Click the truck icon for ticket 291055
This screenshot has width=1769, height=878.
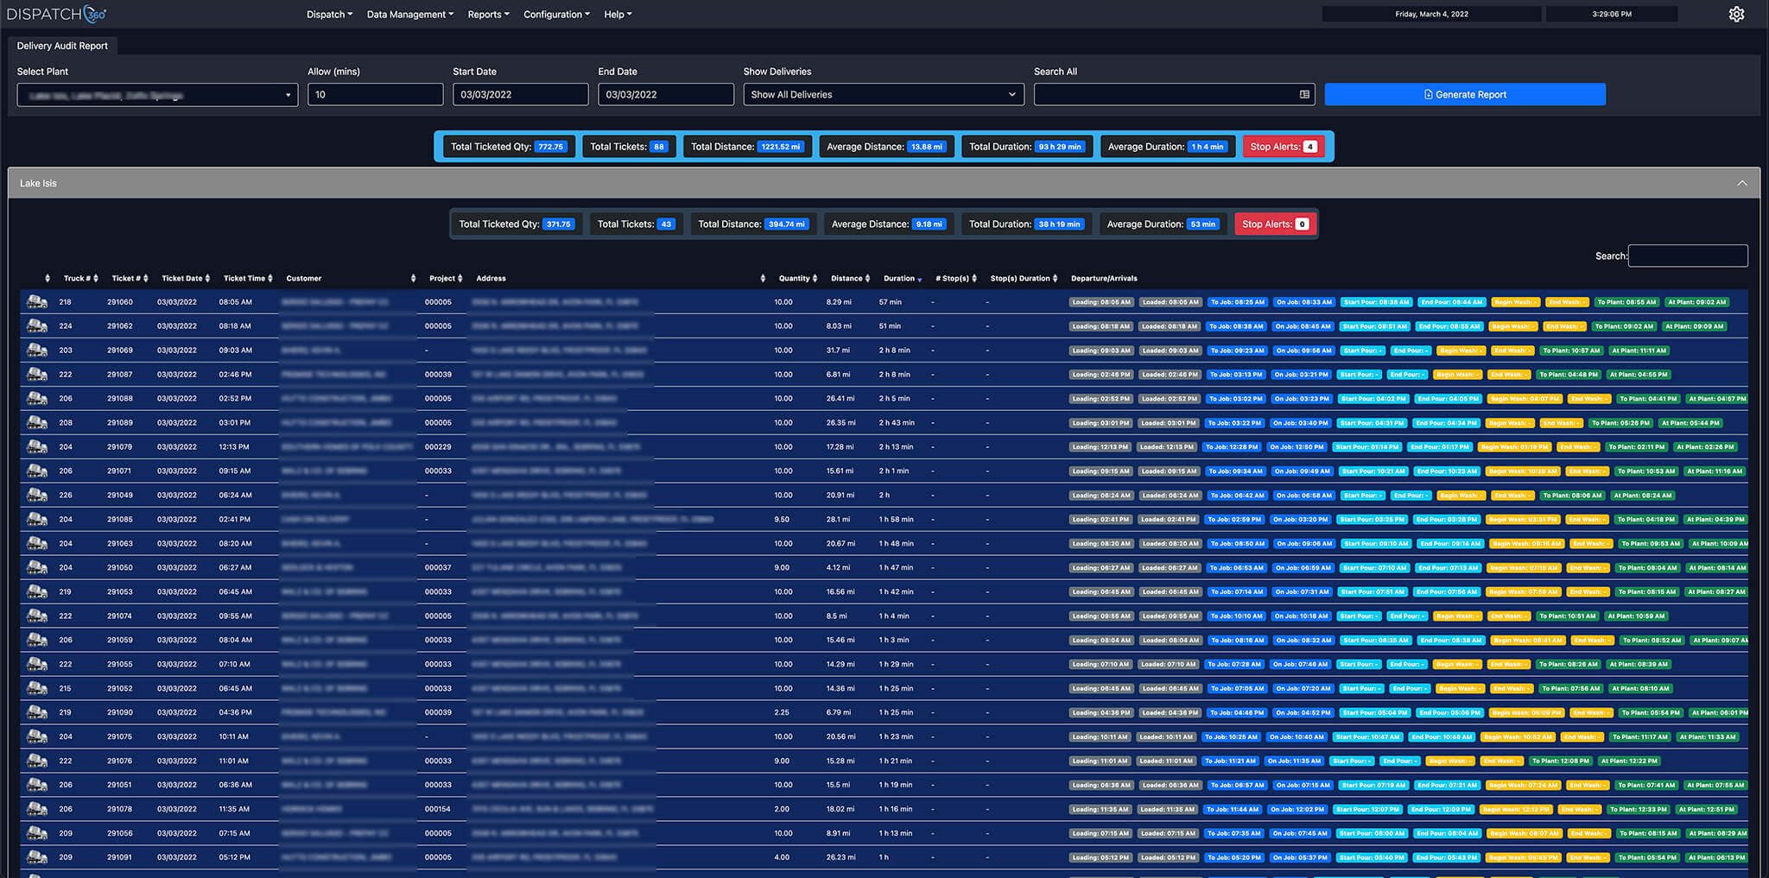(x=36, y=665)
